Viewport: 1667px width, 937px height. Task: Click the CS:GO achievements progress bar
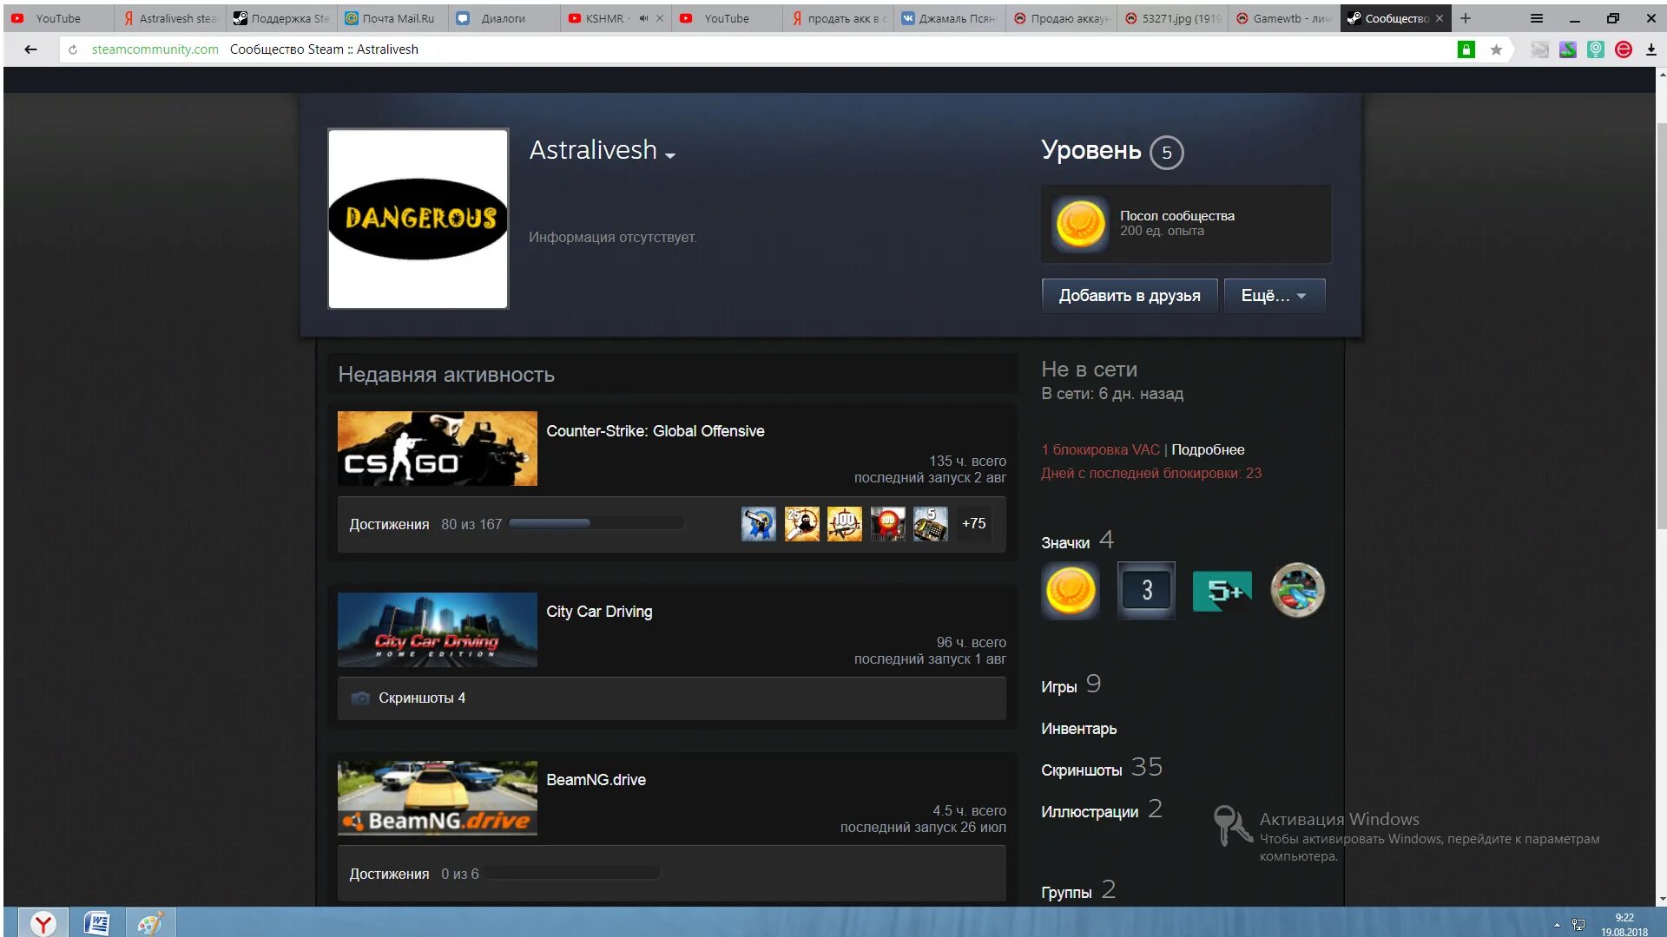pos(596,523)
